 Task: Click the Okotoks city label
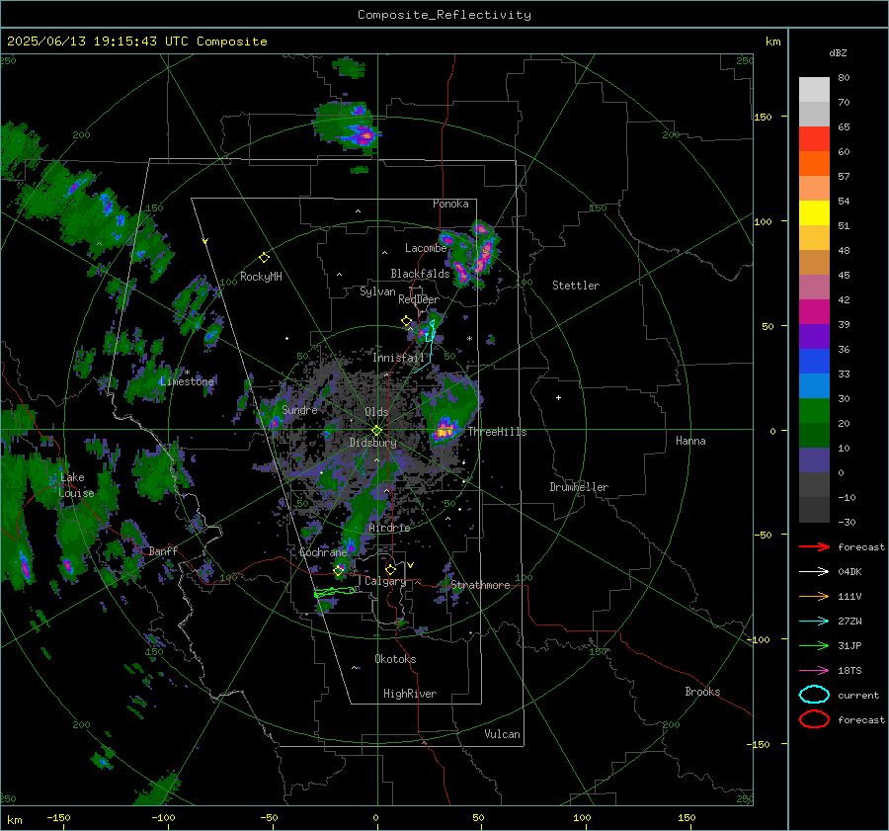(395, 659)
